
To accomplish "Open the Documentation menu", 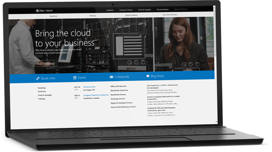I will (x=163, y=10).
